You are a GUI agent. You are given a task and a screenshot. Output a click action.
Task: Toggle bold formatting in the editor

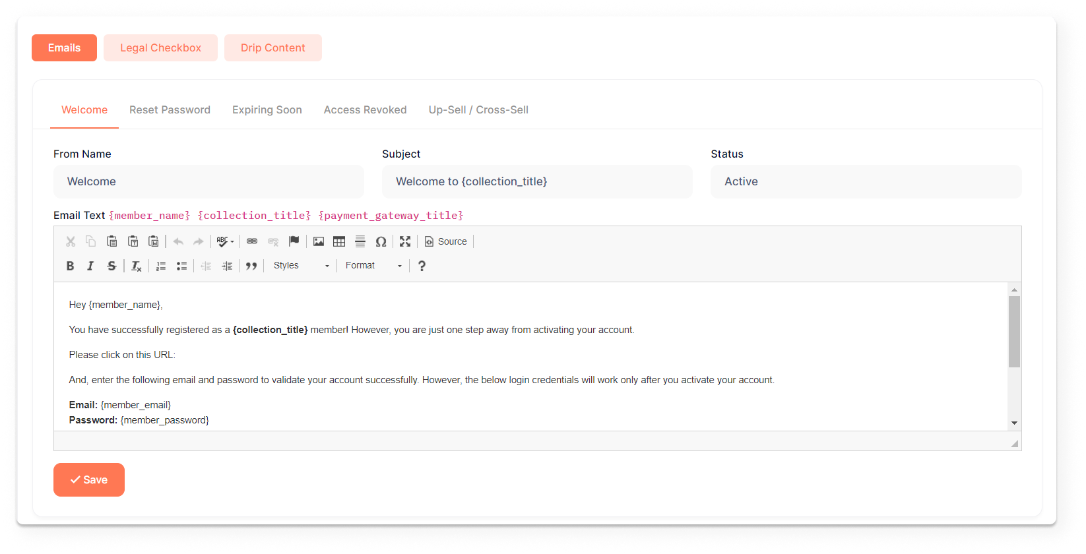pos(70,266)
